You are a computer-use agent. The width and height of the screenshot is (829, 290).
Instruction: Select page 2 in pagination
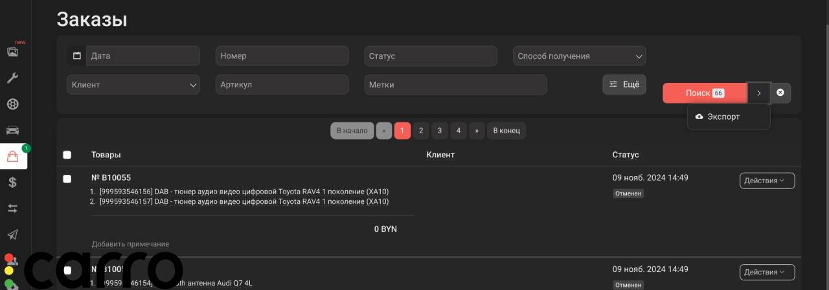tap(421, 130)
